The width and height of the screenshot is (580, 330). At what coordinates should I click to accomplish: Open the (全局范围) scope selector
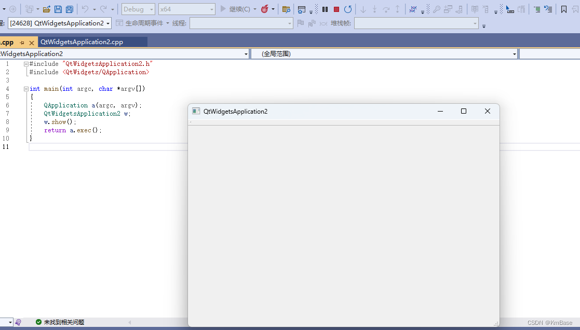[x=383, y=53]
